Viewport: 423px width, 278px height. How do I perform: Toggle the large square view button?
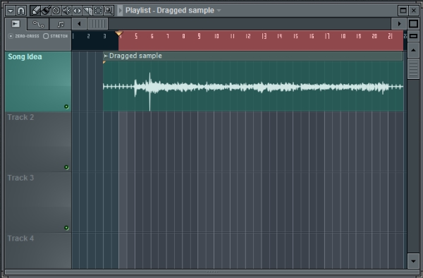[413, 24]
